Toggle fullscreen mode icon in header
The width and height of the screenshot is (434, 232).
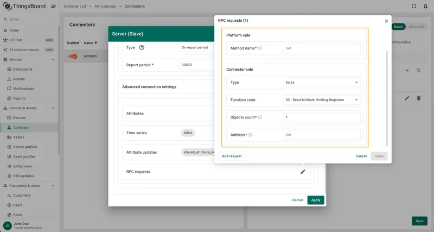(414, 6)
